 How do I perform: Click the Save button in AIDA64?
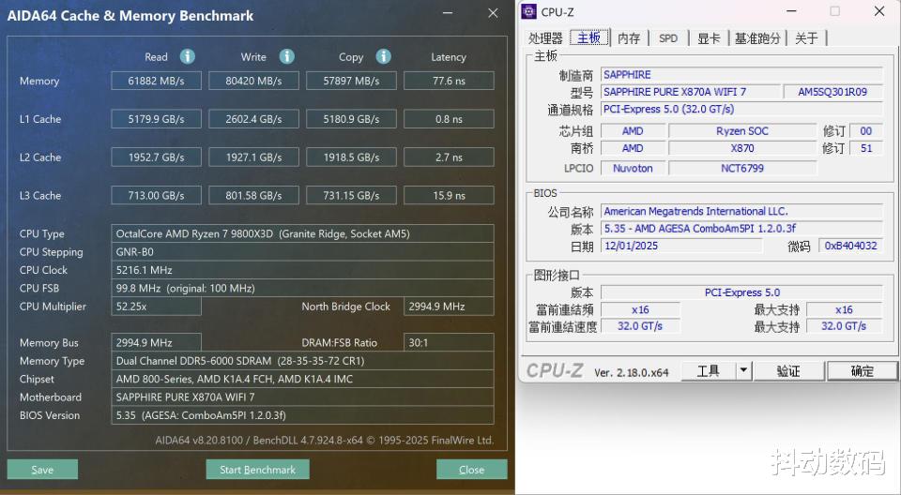[42, 469]
